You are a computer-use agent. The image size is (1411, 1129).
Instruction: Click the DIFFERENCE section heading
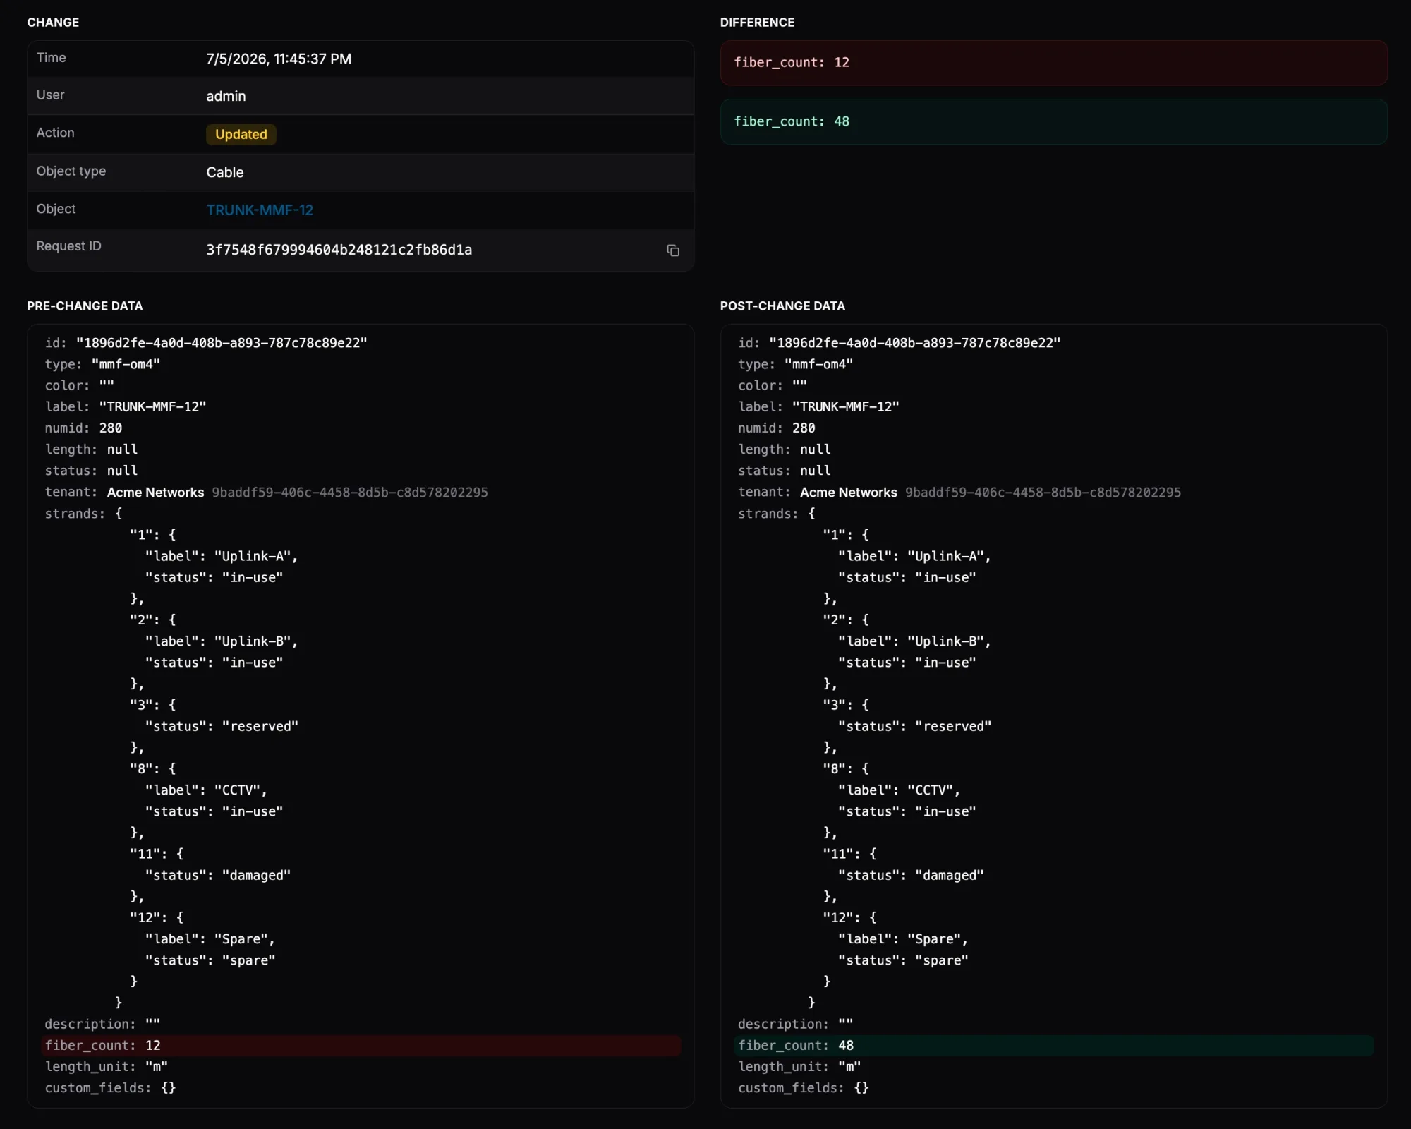pyautogui.click(x=757, y=23)
